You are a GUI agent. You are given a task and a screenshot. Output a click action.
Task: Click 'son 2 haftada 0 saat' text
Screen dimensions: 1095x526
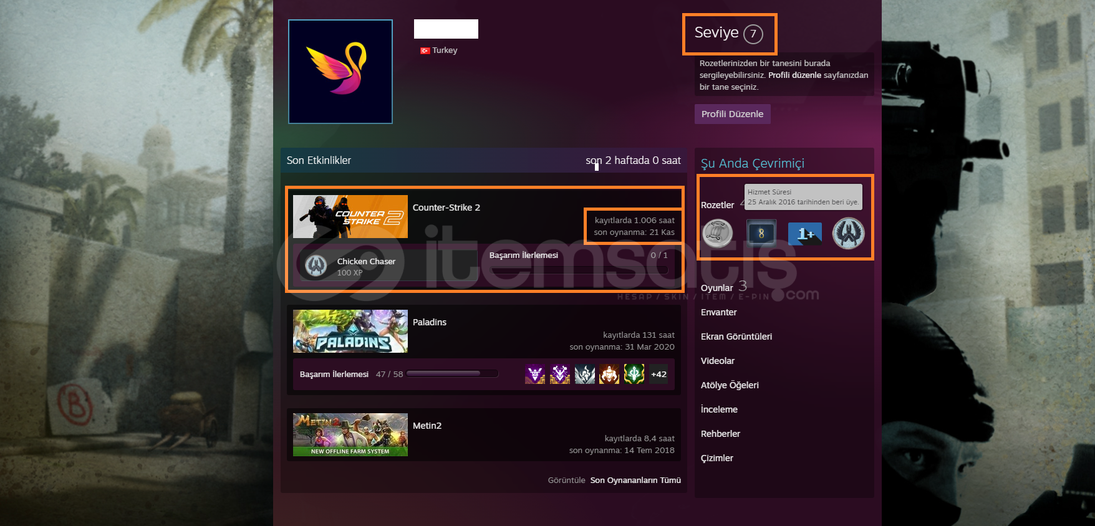tap(634, 160)
